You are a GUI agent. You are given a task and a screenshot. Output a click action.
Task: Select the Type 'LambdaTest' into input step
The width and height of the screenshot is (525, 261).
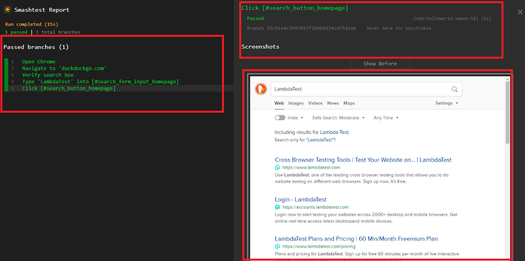pyautogui.click(x=100, y=81)
